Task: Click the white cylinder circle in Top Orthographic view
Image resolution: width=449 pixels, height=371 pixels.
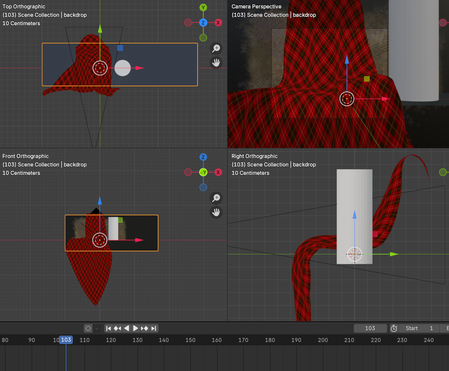Action: pos(122,68)
